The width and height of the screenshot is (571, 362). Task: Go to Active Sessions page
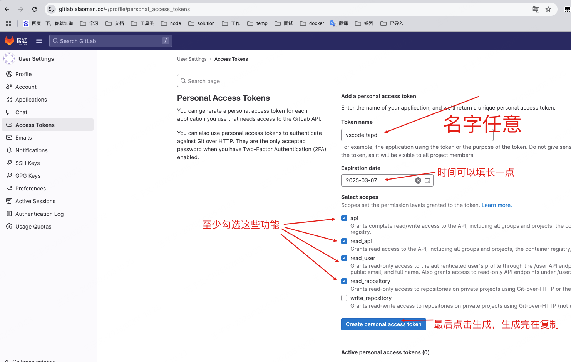tap(48, 201)
